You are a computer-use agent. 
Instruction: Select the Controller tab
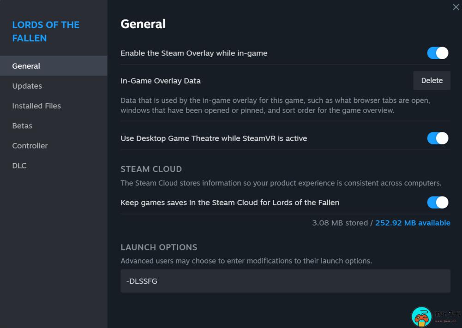54,145
